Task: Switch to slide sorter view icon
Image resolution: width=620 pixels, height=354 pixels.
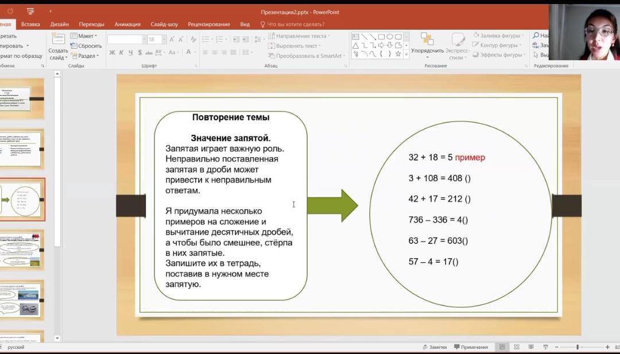Action: pos(516,347)
